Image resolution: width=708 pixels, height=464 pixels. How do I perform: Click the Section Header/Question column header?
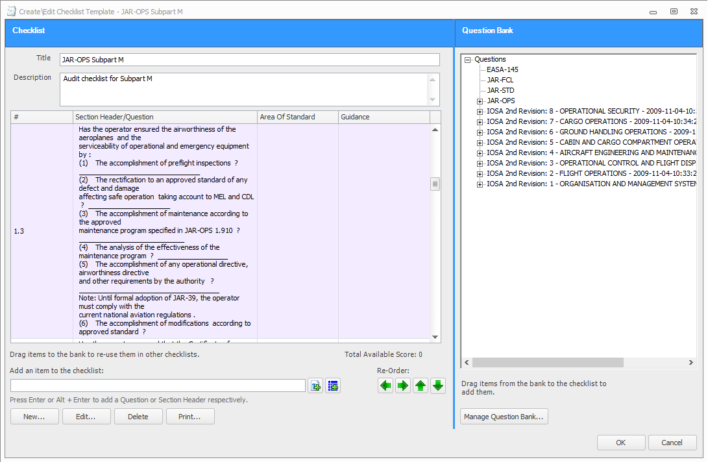(165, 117)
